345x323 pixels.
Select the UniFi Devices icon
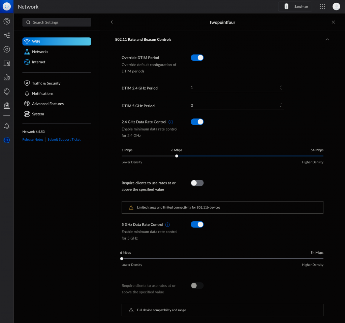click(x=7, y=49)
